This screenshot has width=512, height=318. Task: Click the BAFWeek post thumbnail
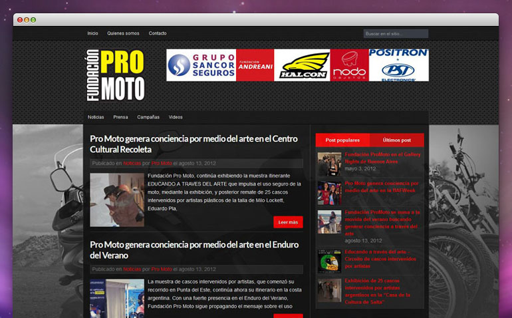click(329, 193)
